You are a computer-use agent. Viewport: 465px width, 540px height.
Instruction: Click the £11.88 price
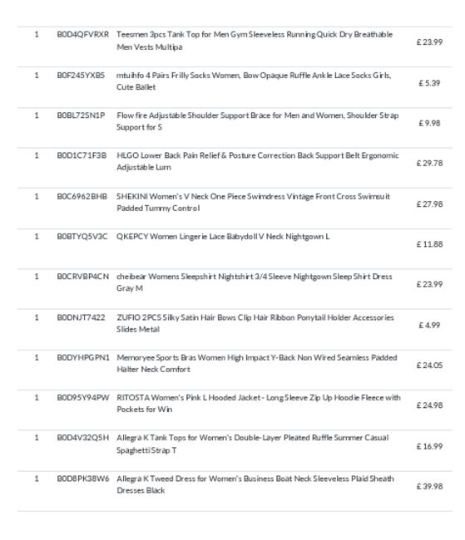click(x=429, y=244)
